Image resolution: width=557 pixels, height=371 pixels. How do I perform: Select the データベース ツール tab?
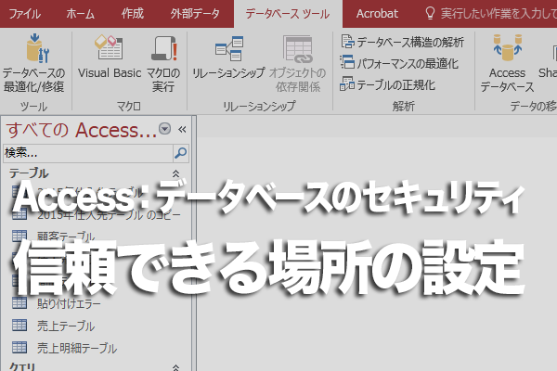[x=288, y=14]
